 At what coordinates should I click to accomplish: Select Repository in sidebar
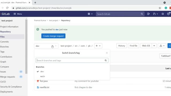5,32
